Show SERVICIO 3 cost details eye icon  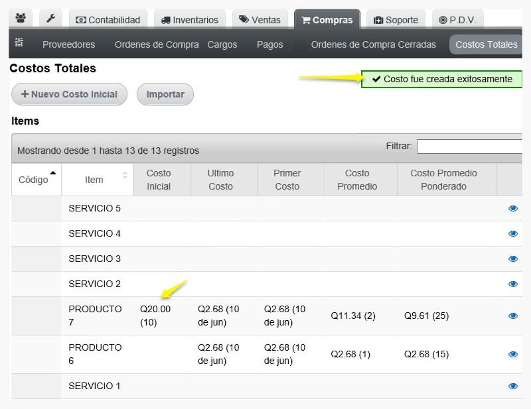(x=512, y=259)
